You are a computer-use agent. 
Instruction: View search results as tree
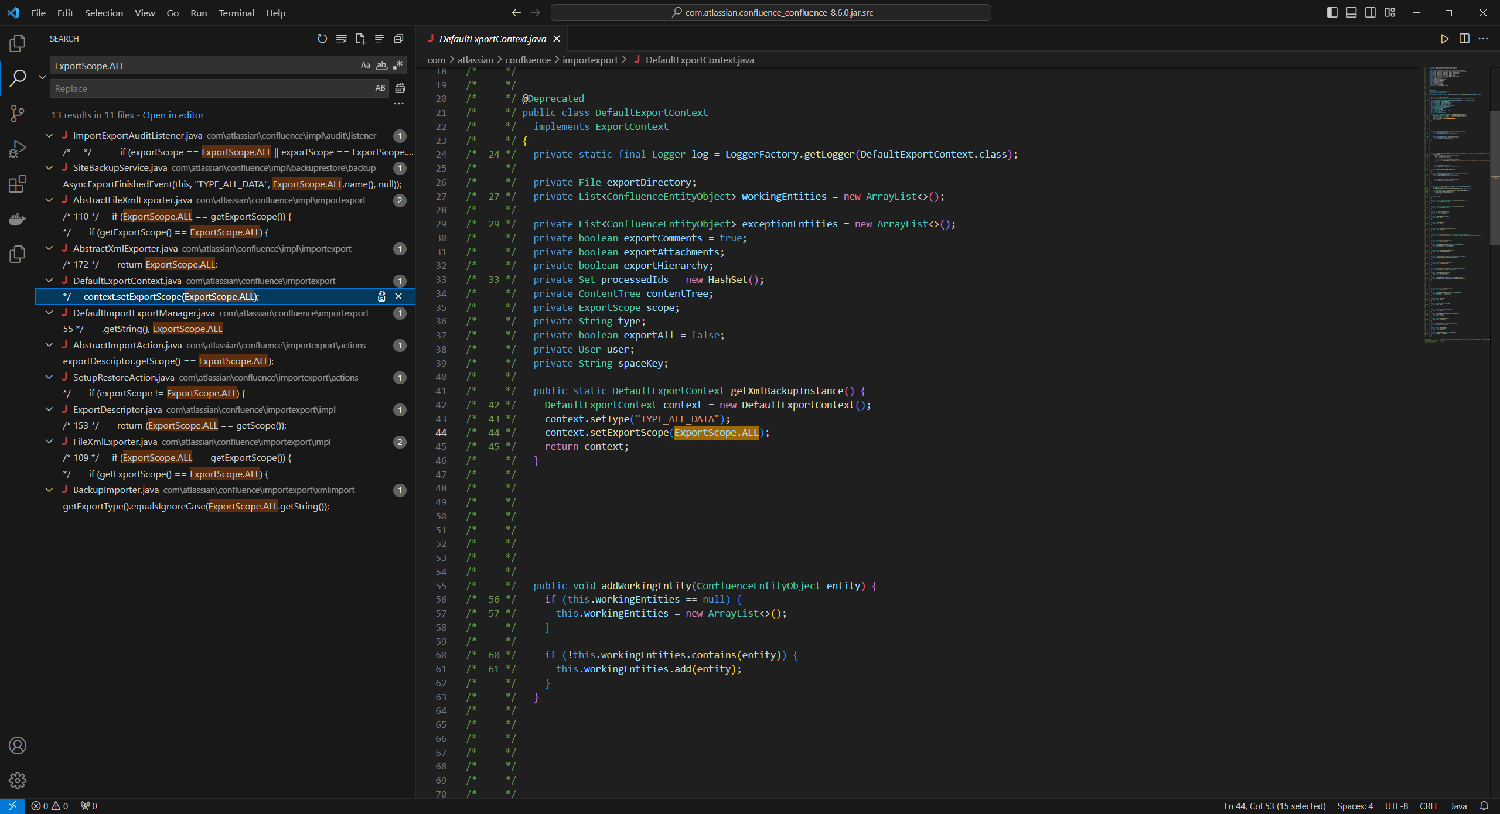(380, 39)
